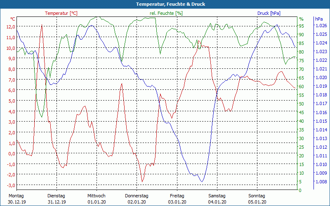The height and width of the screenshot is (206, 330).
Task: Click the chart title 'Temperatur, Feuchte & Druck'
Action: (170, 4)
